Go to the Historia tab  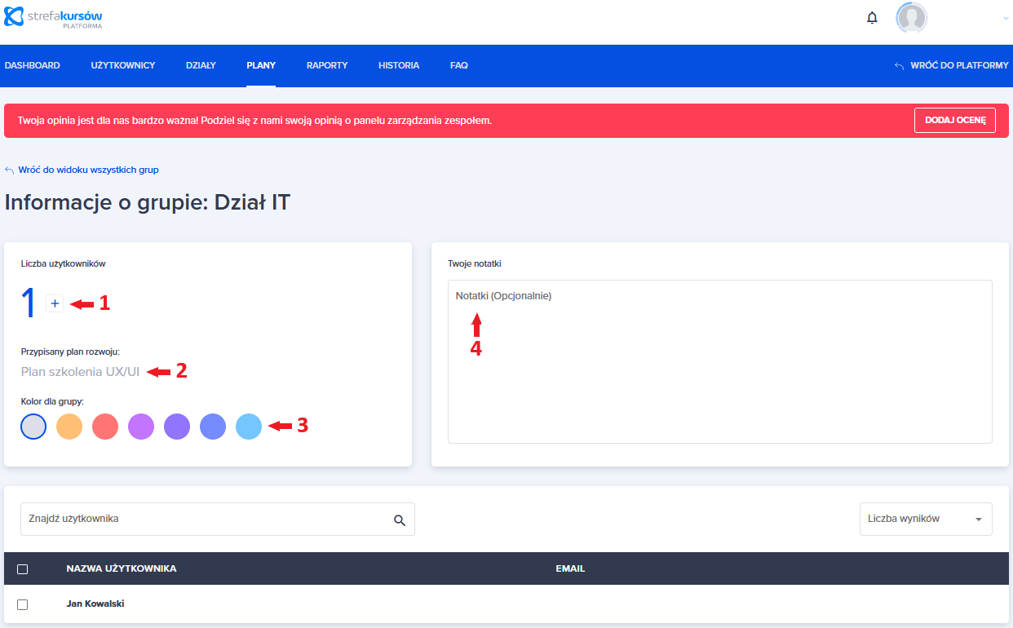[399, 65]
